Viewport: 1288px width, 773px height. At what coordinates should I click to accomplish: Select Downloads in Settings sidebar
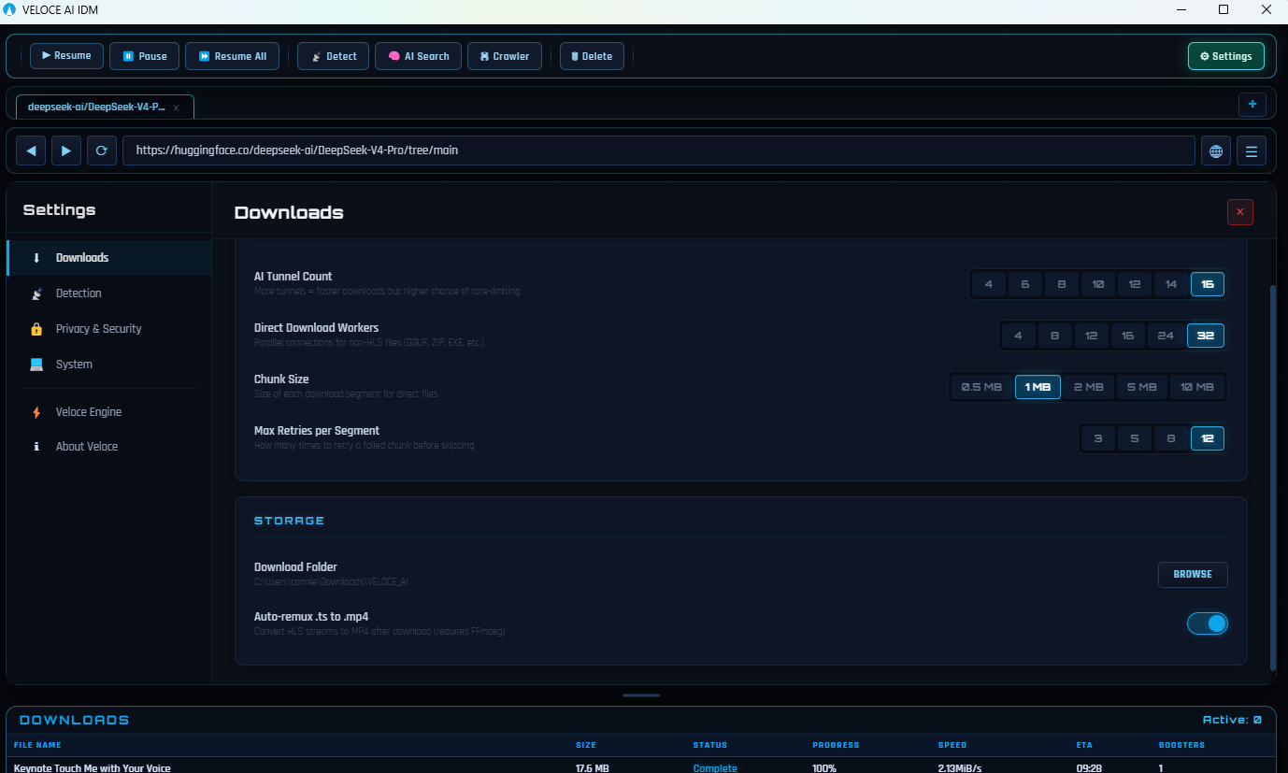coord(109,258)
